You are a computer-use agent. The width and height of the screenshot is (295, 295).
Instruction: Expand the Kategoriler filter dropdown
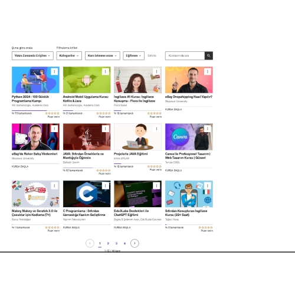click(69, 55)
